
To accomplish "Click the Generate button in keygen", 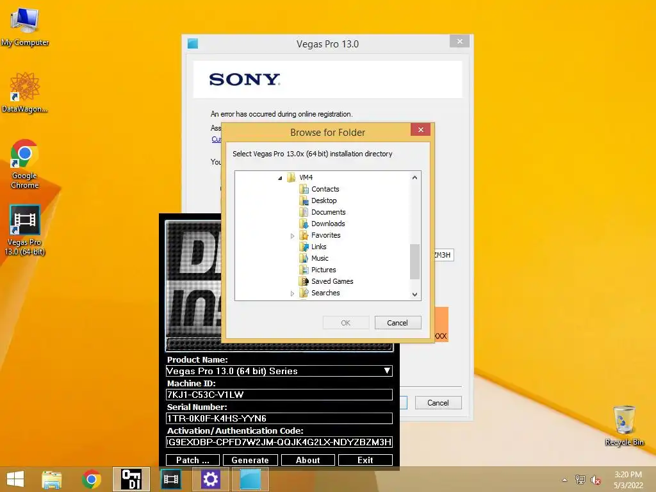I will [250, 460].
